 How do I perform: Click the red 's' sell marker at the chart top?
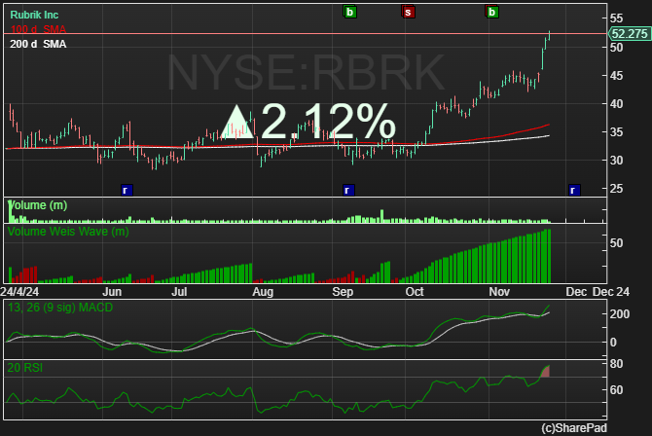(408, 12)
